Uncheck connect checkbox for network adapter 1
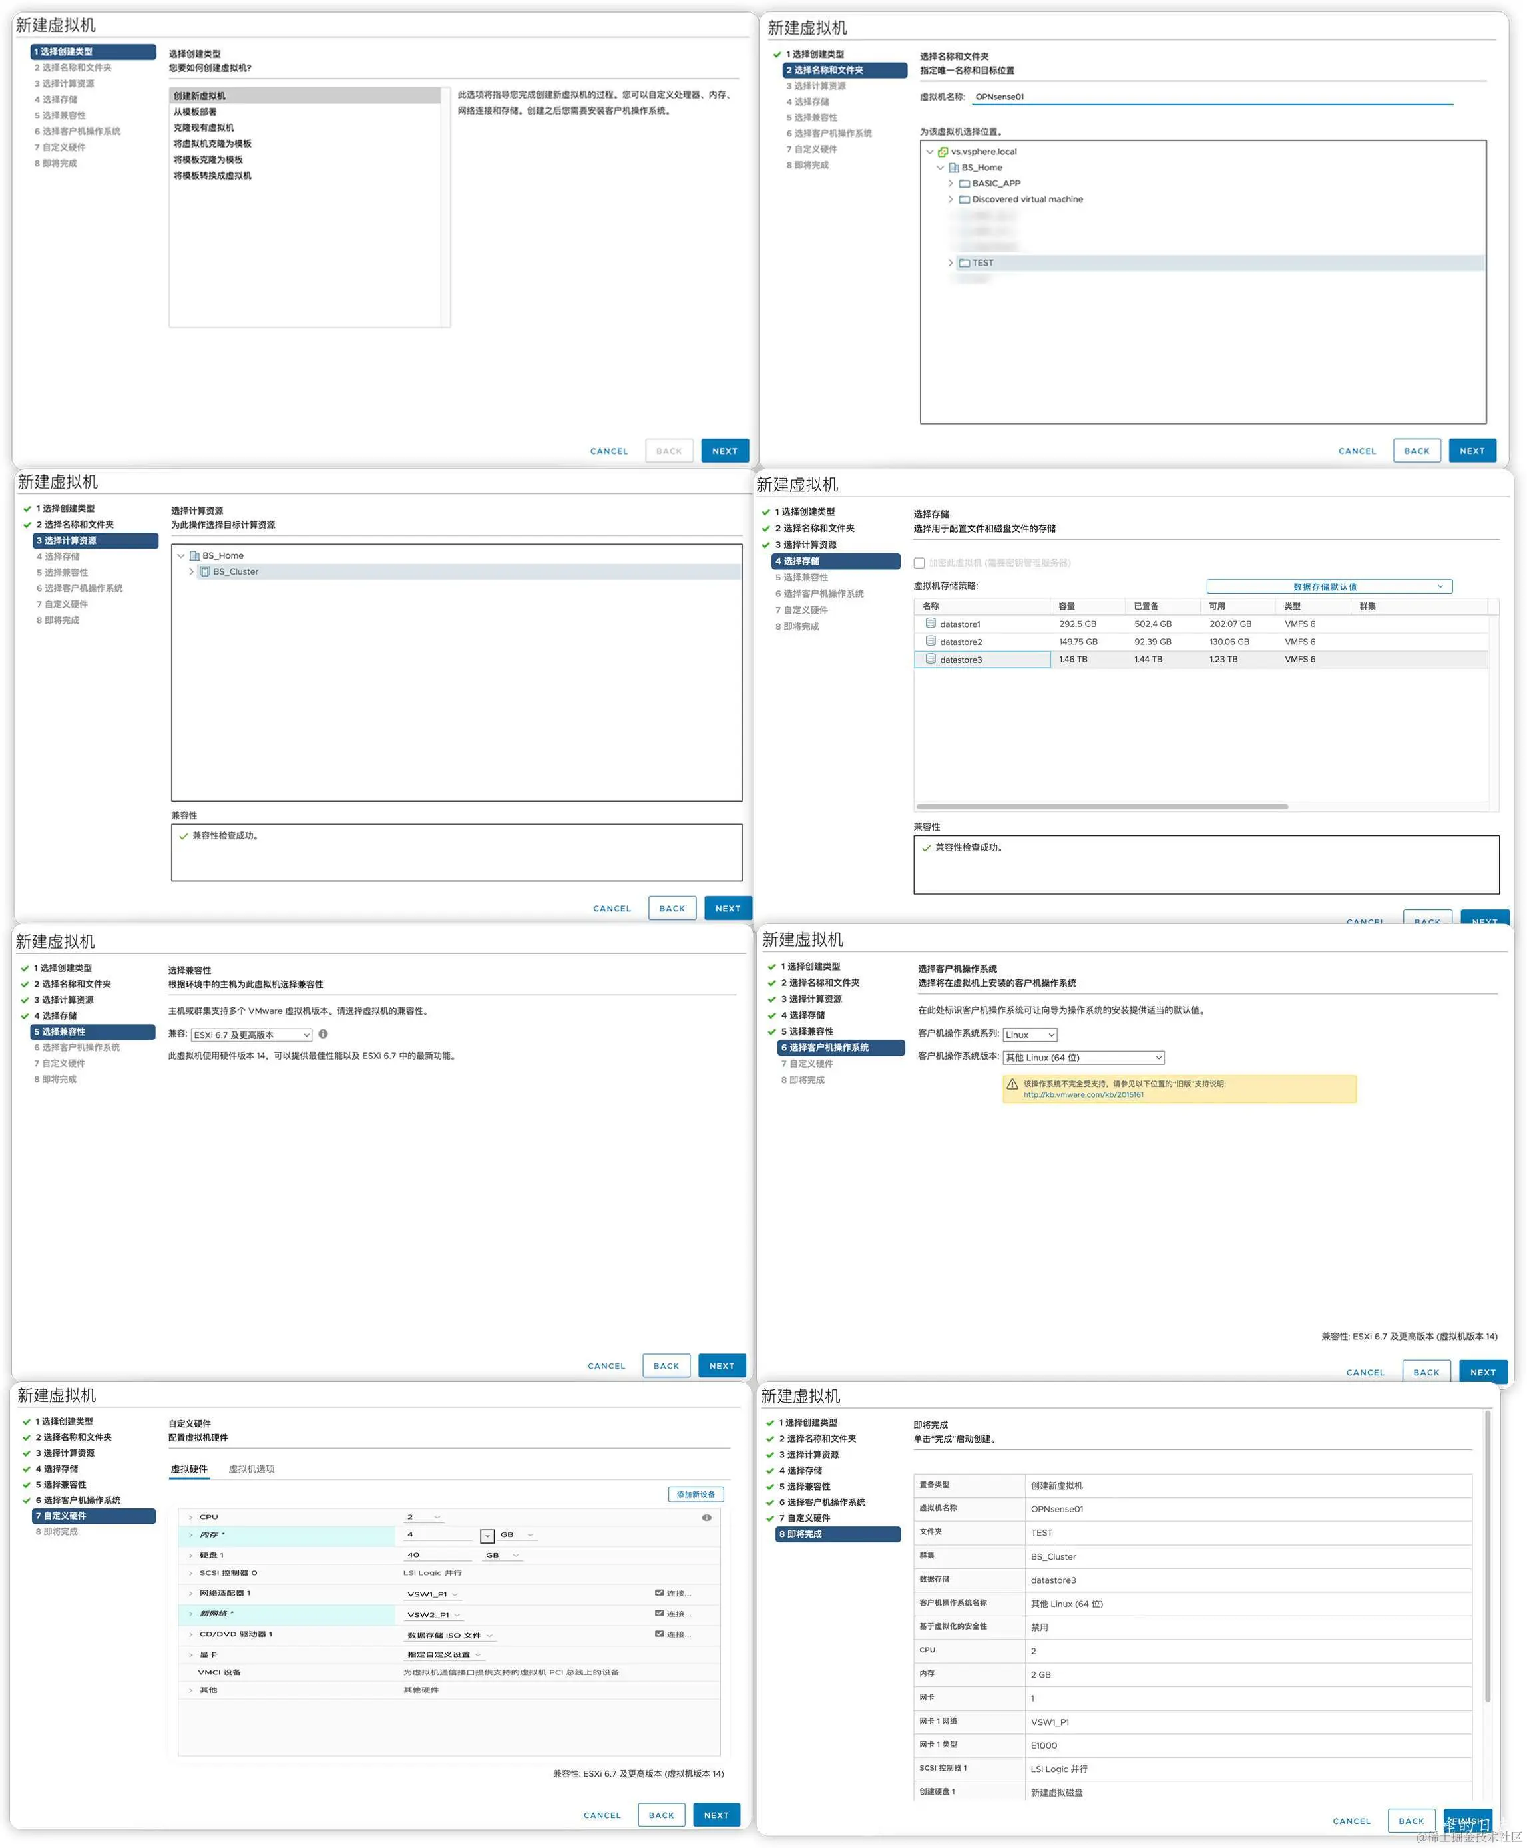The height and width of the screenshot is (1848, 1527). [659, 1593]
